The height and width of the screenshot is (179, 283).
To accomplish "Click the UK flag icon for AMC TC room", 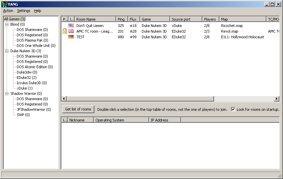I will [x=71, y=31].
